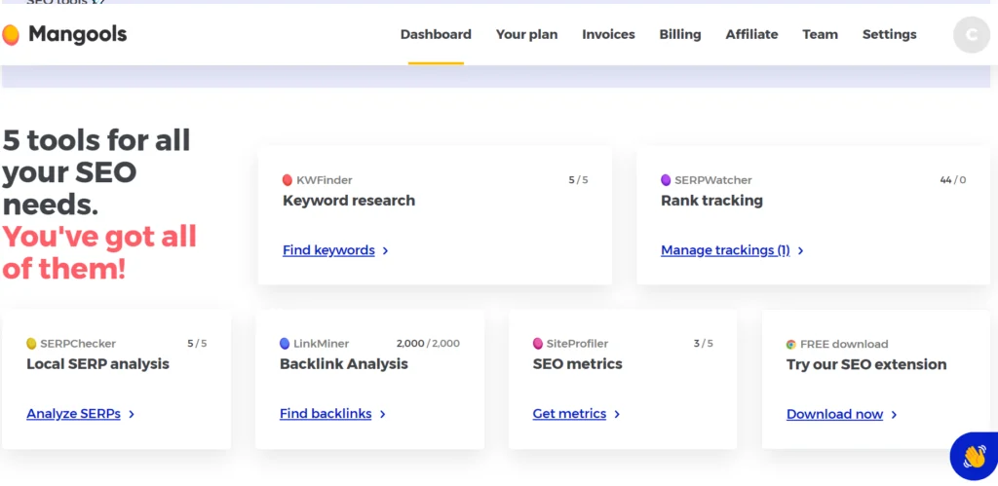The width and height of the screenshot is (998, 486).
Task: Click the red KWFinder icon
Action: coord(288,180)
